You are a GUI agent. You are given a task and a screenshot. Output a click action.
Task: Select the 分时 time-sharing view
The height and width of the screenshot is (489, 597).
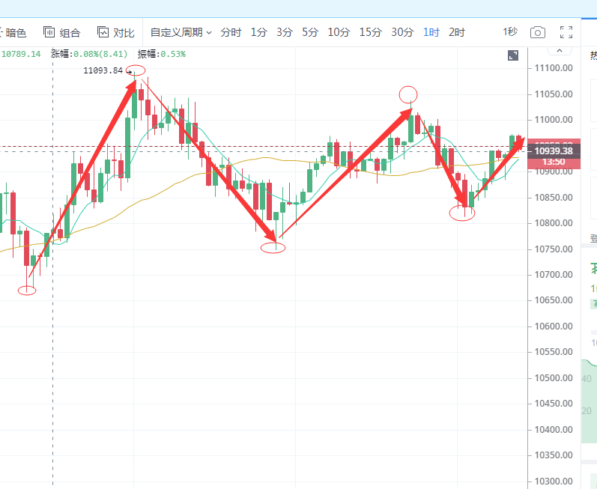click(x=231, y=32)
